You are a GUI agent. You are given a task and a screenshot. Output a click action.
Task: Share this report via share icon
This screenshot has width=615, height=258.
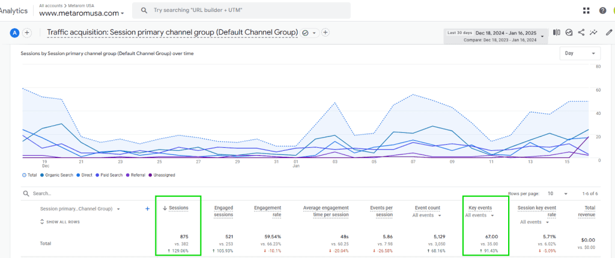coord(581,32)
